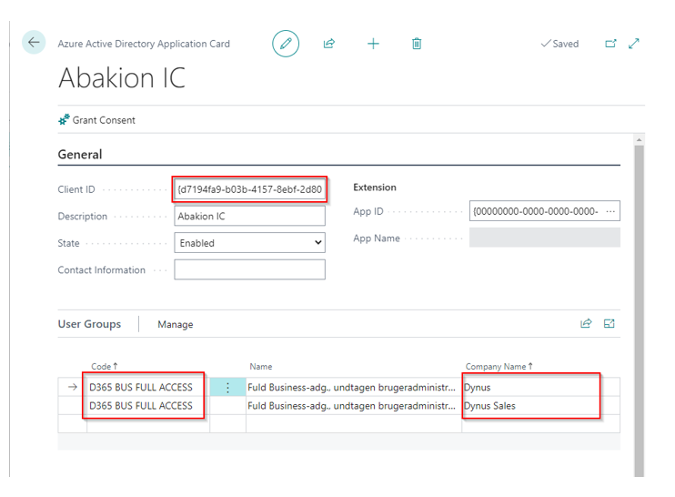
Task: Click the Abakion IC page title
Action: (x=122, y=78)
